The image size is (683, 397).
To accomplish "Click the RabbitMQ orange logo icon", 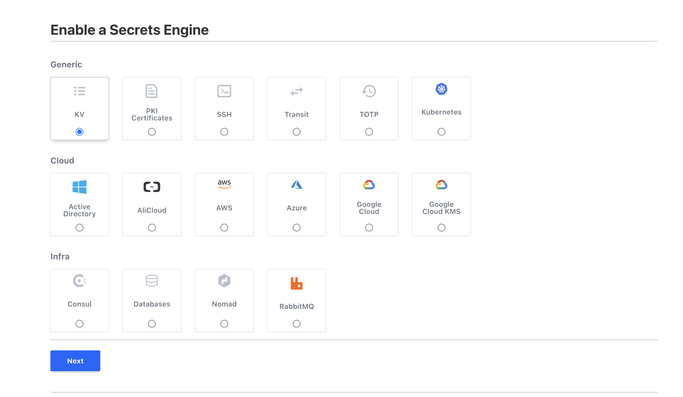I will tap(296, 283).
